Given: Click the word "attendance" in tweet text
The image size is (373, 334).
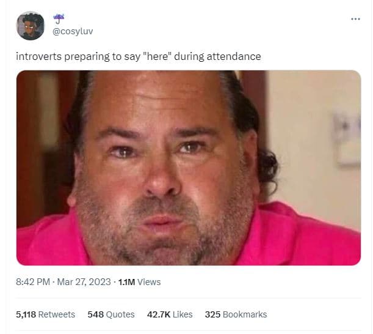Looking at the screenshot, I should 234,56.
